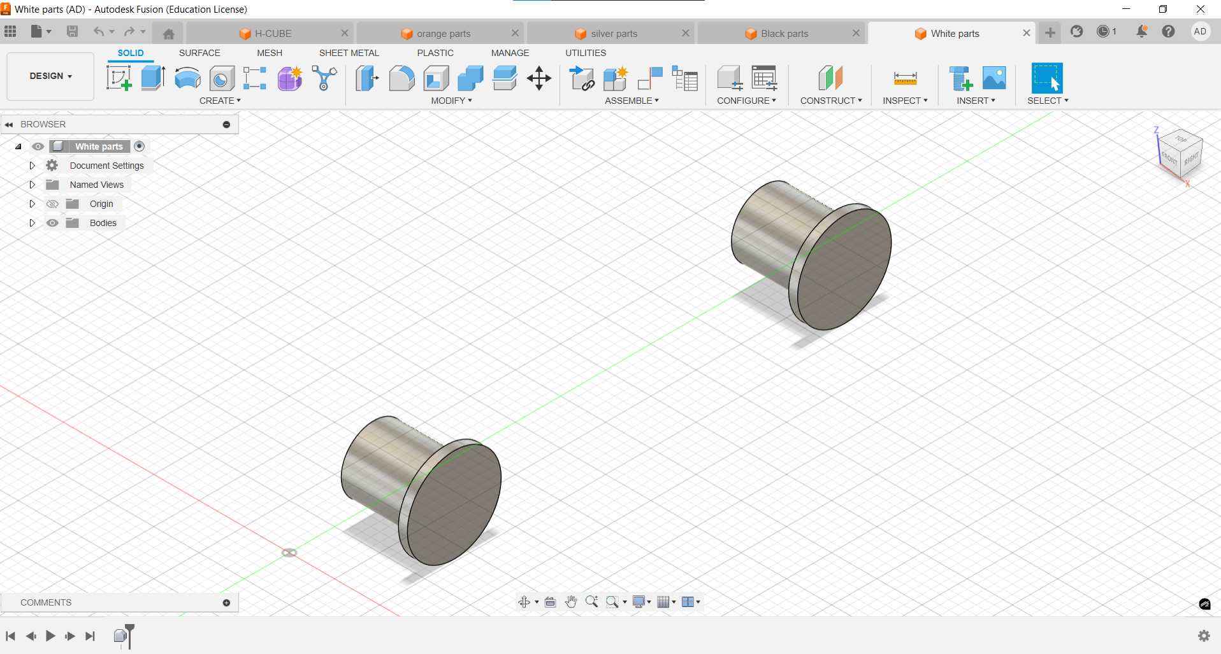Select the Press Pull tool

pos(367,78)
